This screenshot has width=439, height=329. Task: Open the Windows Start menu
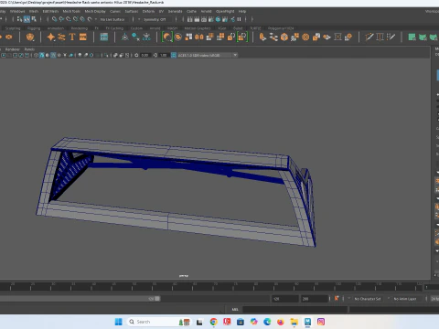[118, 322]
